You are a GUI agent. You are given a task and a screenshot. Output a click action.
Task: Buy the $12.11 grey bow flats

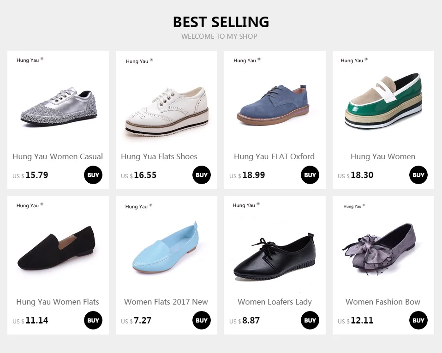[x=418, y=320]
